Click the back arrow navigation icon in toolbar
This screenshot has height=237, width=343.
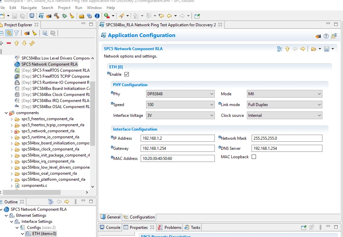coord(169,16)
